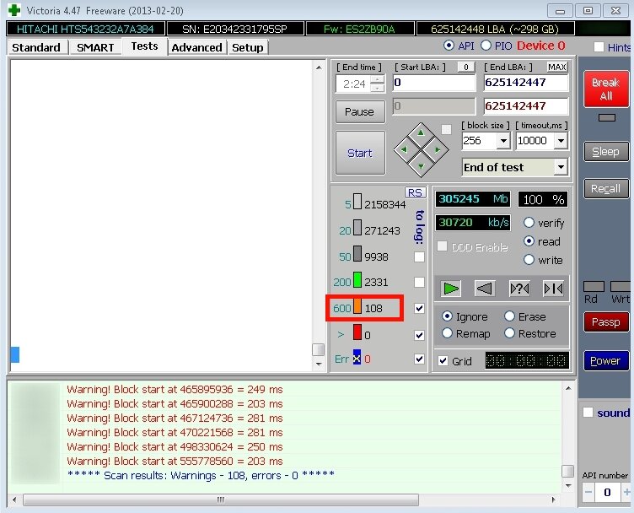Click the Pause button

tap(360, 111)
